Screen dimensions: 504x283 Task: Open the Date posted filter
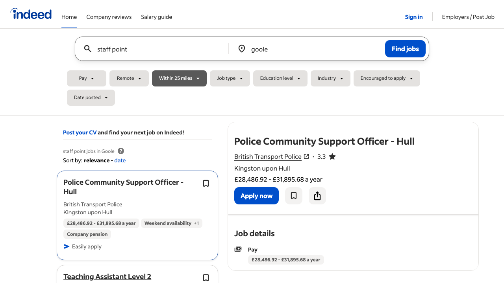91,97
